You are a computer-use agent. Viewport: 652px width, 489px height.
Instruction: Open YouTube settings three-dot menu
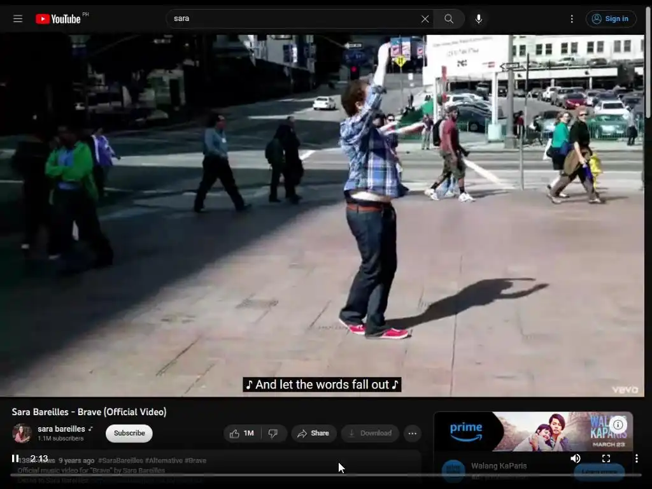(572, 18)
